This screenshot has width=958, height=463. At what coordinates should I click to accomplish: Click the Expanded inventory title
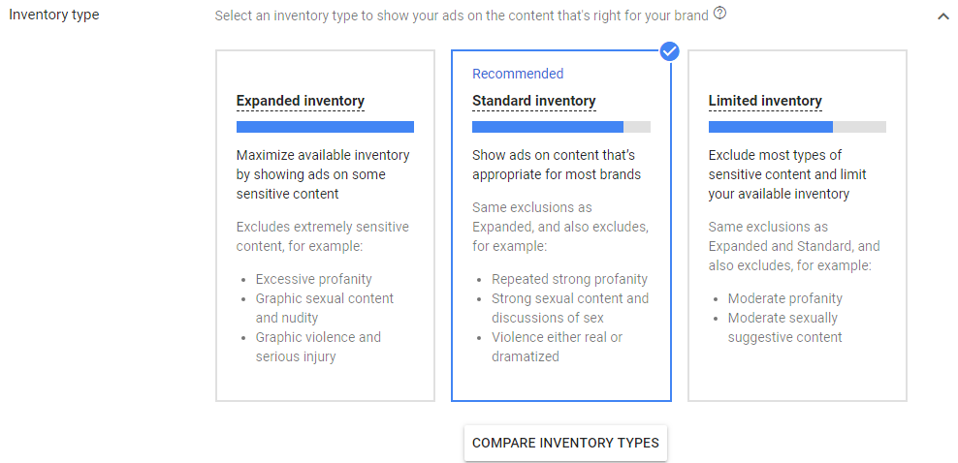tap(300, 101)
